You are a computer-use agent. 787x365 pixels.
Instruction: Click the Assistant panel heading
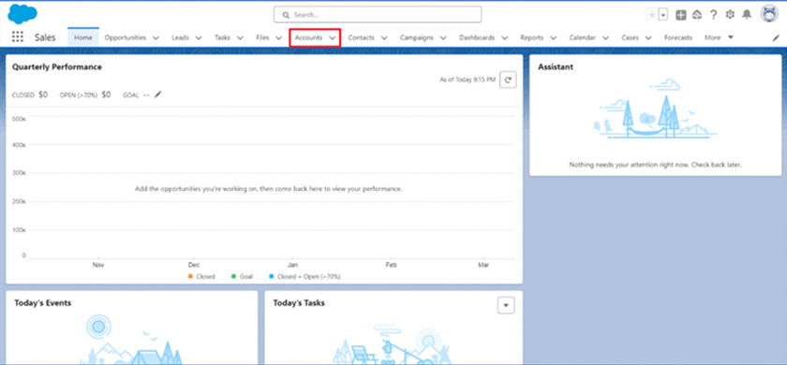pyautogui.click(x=556, y=66)
